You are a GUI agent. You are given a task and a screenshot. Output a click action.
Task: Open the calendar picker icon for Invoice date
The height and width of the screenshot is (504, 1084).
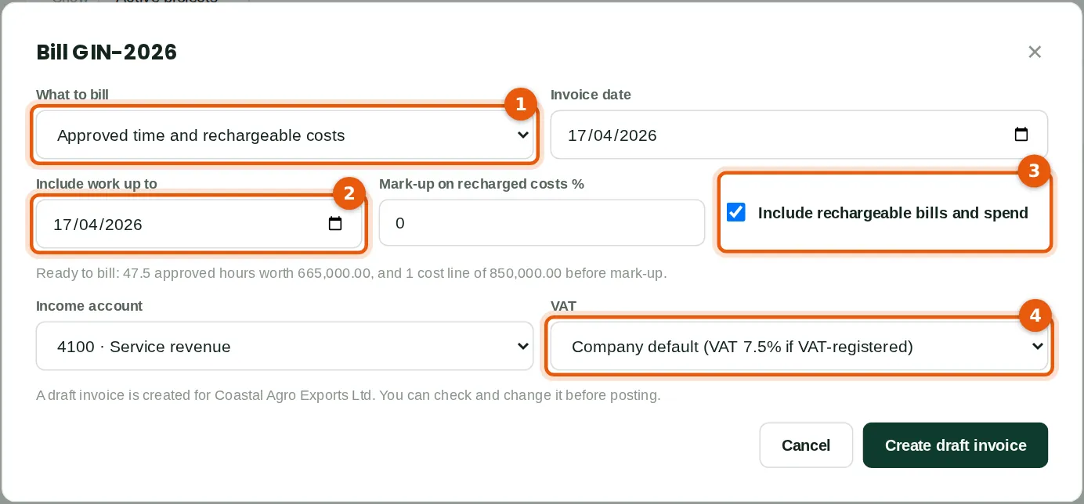1021,135
